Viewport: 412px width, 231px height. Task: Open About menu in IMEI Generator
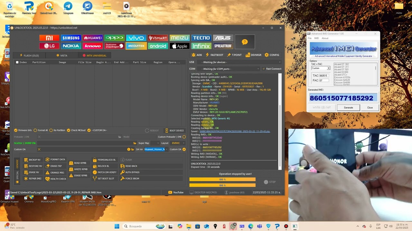pyautogui.click(x=325, y=38)
